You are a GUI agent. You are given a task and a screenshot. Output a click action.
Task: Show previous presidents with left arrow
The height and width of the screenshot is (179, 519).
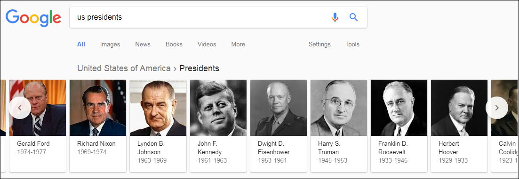tap(20, 108)
